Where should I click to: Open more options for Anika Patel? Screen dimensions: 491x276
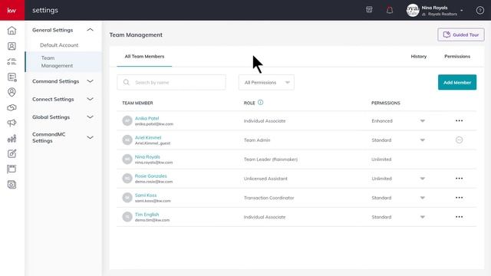coord(459,121)
